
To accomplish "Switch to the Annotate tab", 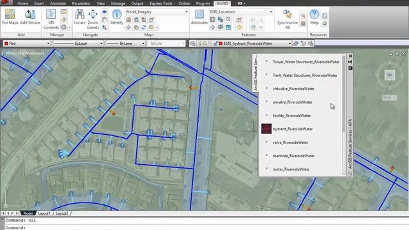I will 58,3.
